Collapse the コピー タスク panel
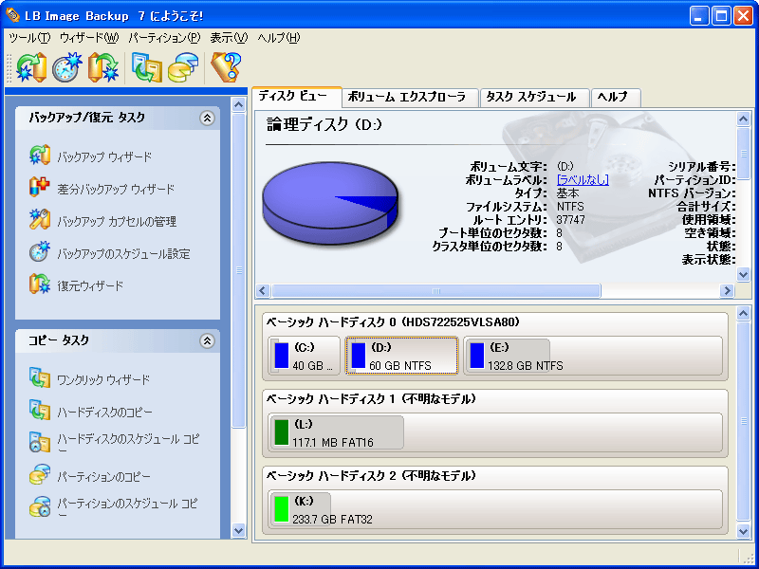This screenshot has height=569, width=759. (207, 341)
